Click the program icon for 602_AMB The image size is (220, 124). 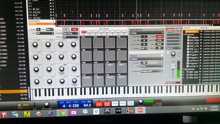188,43
